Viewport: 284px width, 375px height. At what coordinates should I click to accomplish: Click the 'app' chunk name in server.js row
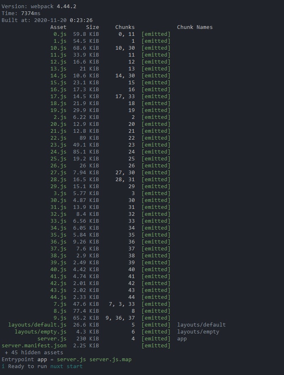click(182, 339)
